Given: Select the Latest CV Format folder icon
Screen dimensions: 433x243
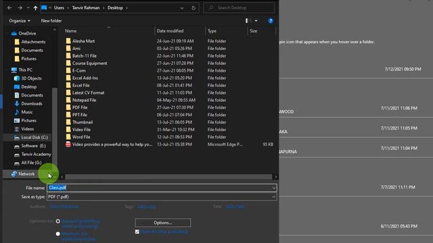Looking at the screenshot, I should (68, 93).
